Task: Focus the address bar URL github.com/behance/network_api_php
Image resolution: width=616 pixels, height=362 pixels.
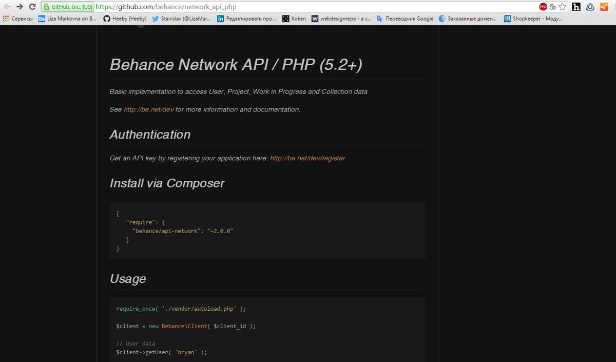Action: [x=166, y=7]
